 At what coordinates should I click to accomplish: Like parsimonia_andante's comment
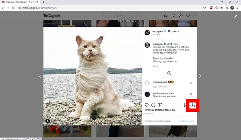191,94
